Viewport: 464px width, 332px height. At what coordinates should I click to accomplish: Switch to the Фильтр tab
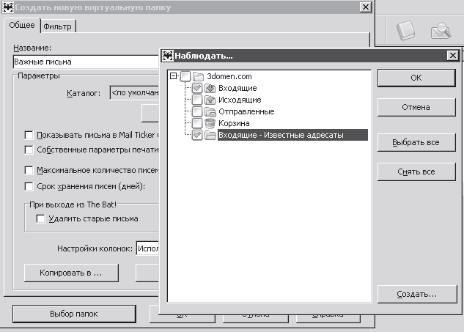[58, 26]
